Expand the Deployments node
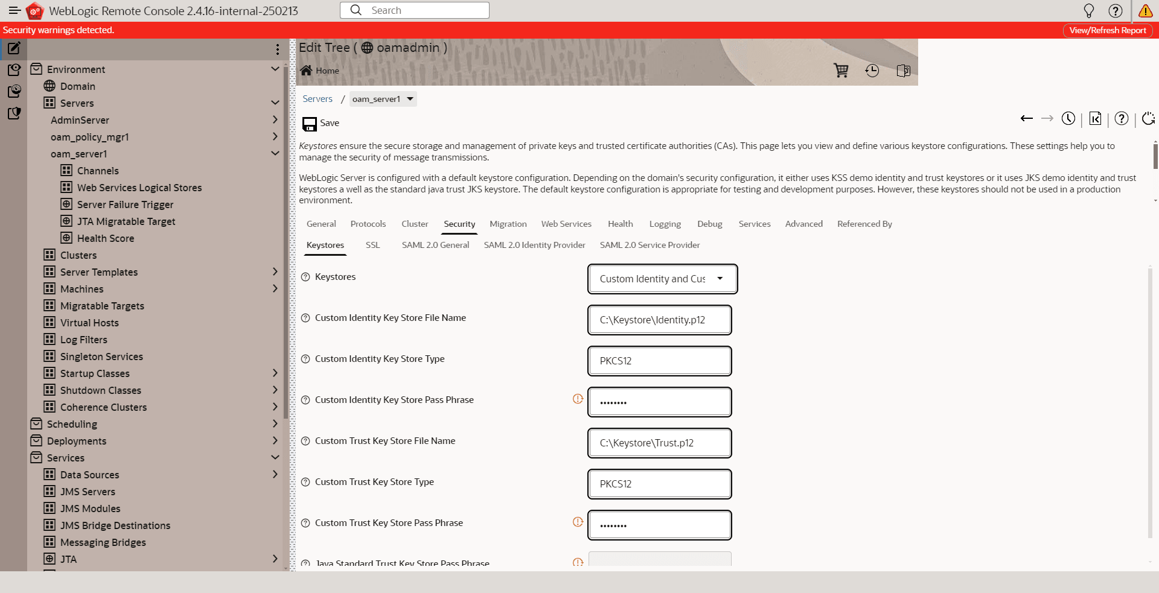Viewport: 1159px width, 593px height. click(x=275, y=440)
